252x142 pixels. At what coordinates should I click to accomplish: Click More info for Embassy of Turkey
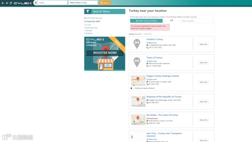tap(204, 102)
